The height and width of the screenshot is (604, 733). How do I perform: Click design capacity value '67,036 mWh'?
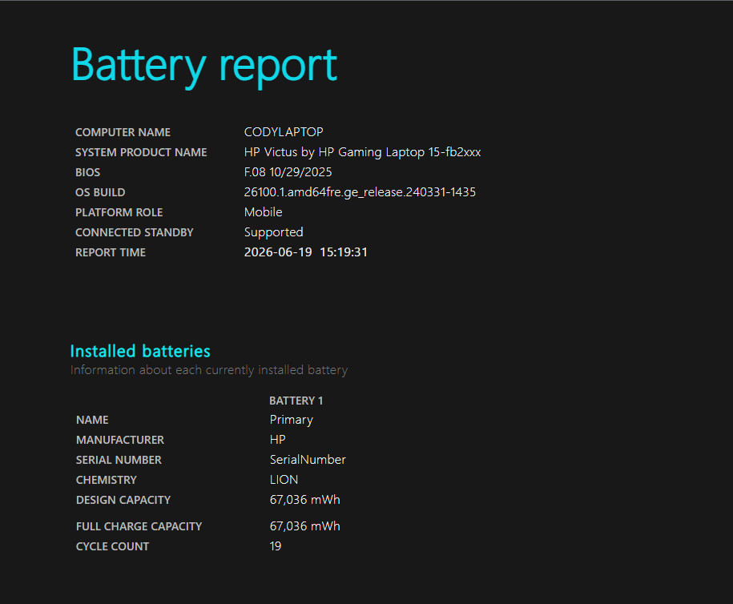click(x=304, y=500)
